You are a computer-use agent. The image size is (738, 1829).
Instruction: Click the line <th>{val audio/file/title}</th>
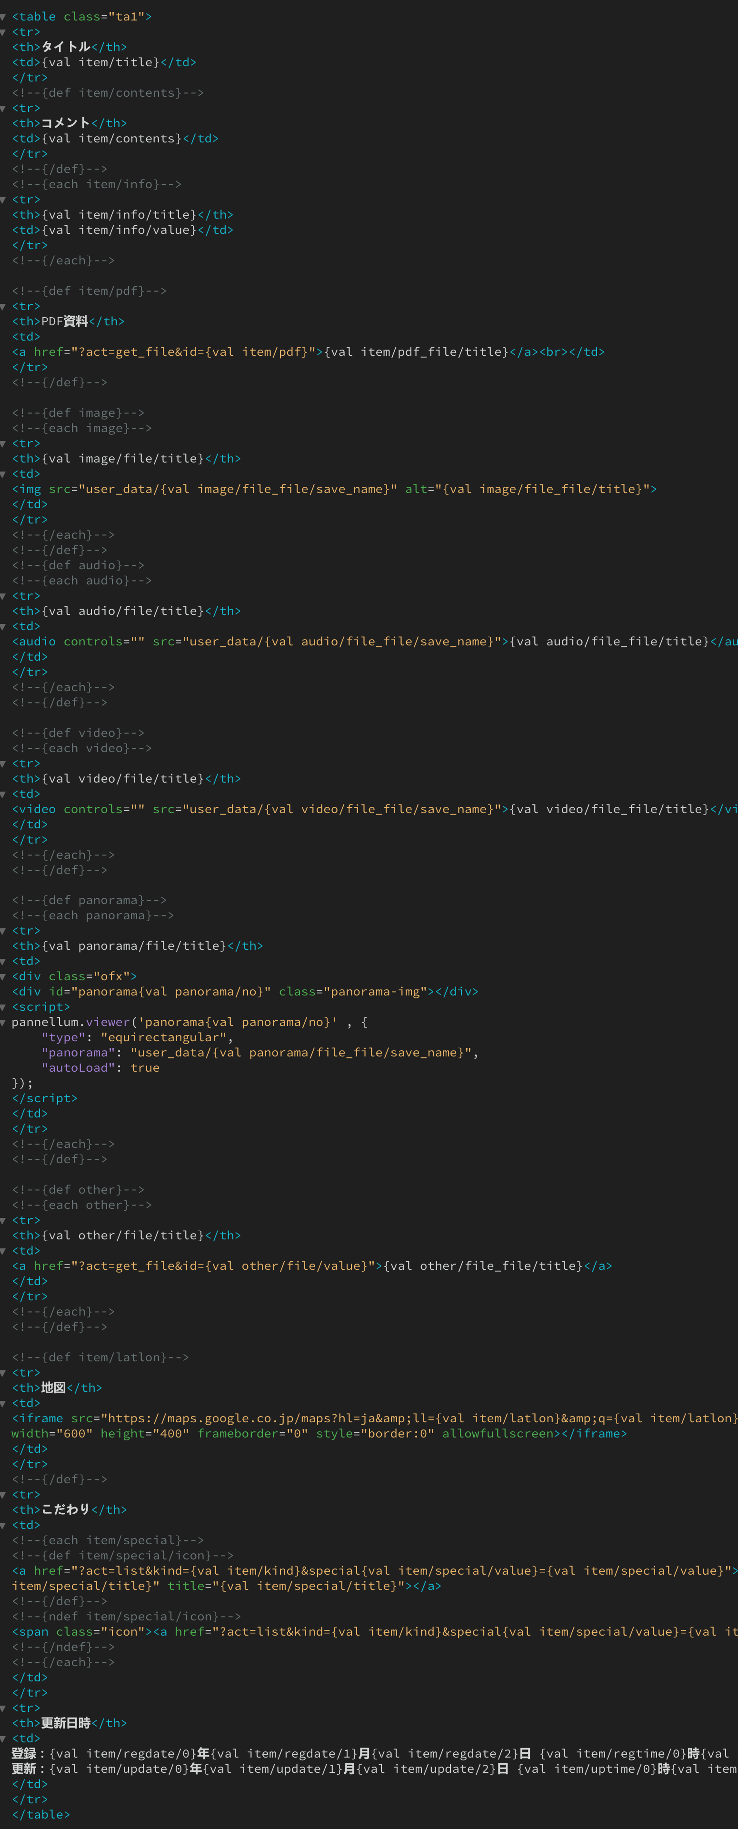click(x=126, y=611)
